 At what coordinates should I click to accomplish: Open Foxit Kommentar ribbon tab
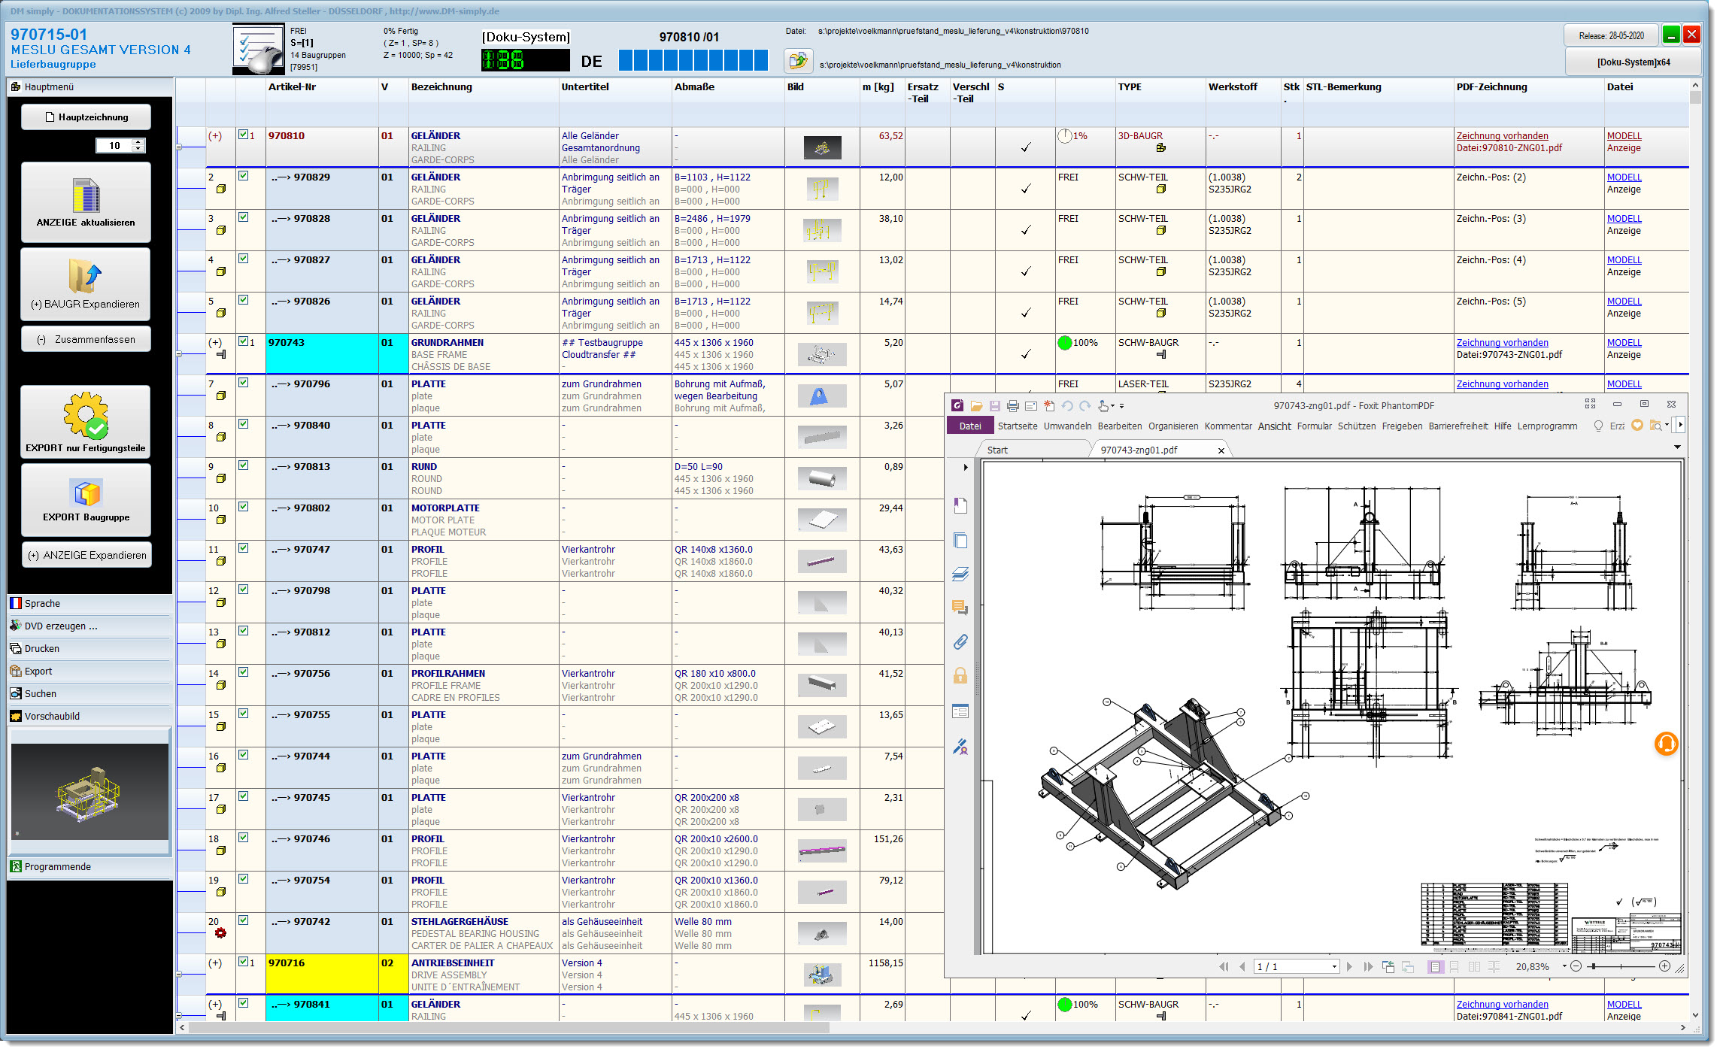point(1228,426)
